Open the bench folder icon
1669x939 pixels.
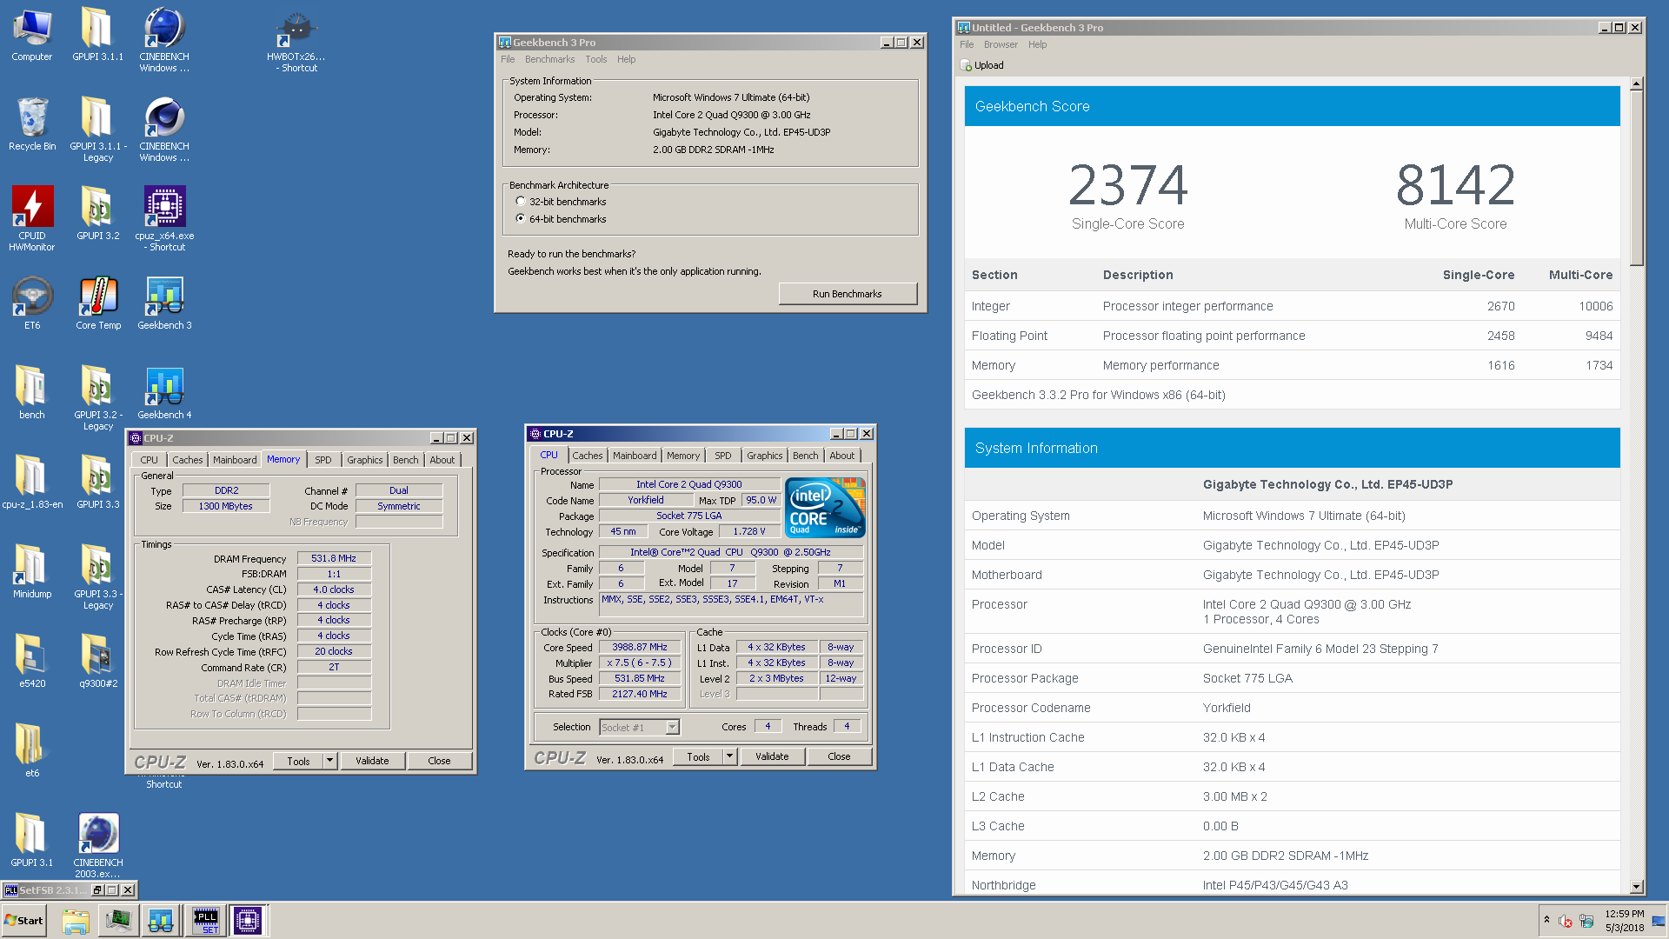[x=32, y=392]
